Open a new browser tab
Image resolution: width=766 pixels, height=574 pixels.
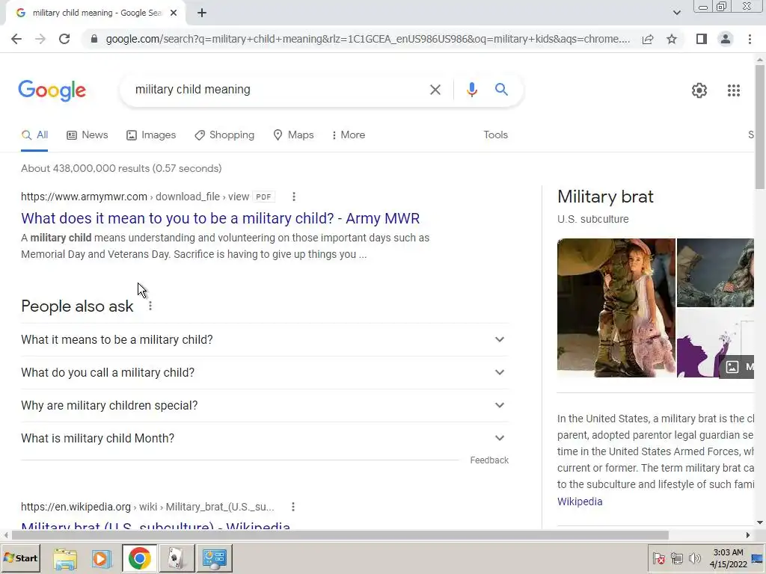coord(202,13)
